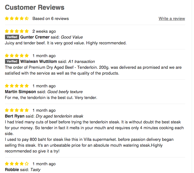
Task: Click Wilaiwan Wuttilom's five-star rating
Action: click(17, 56)
